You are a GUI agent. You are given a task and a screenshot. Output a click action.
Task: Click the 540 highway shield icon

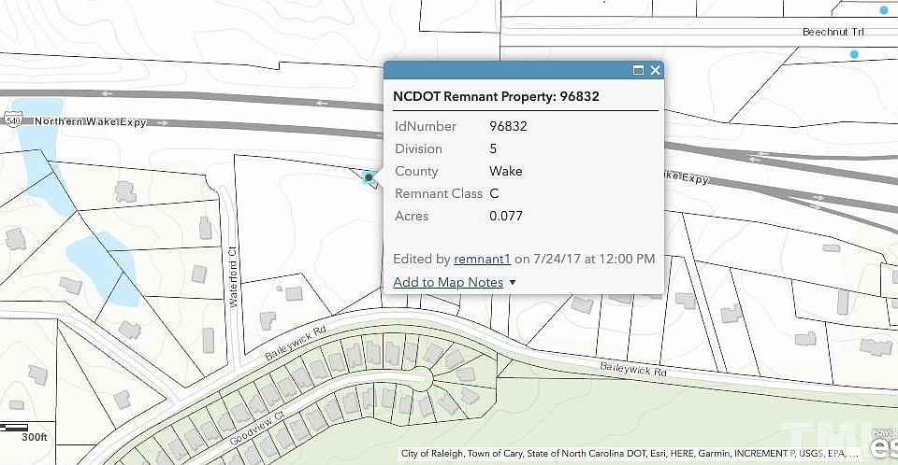click(x=12, y=121)
